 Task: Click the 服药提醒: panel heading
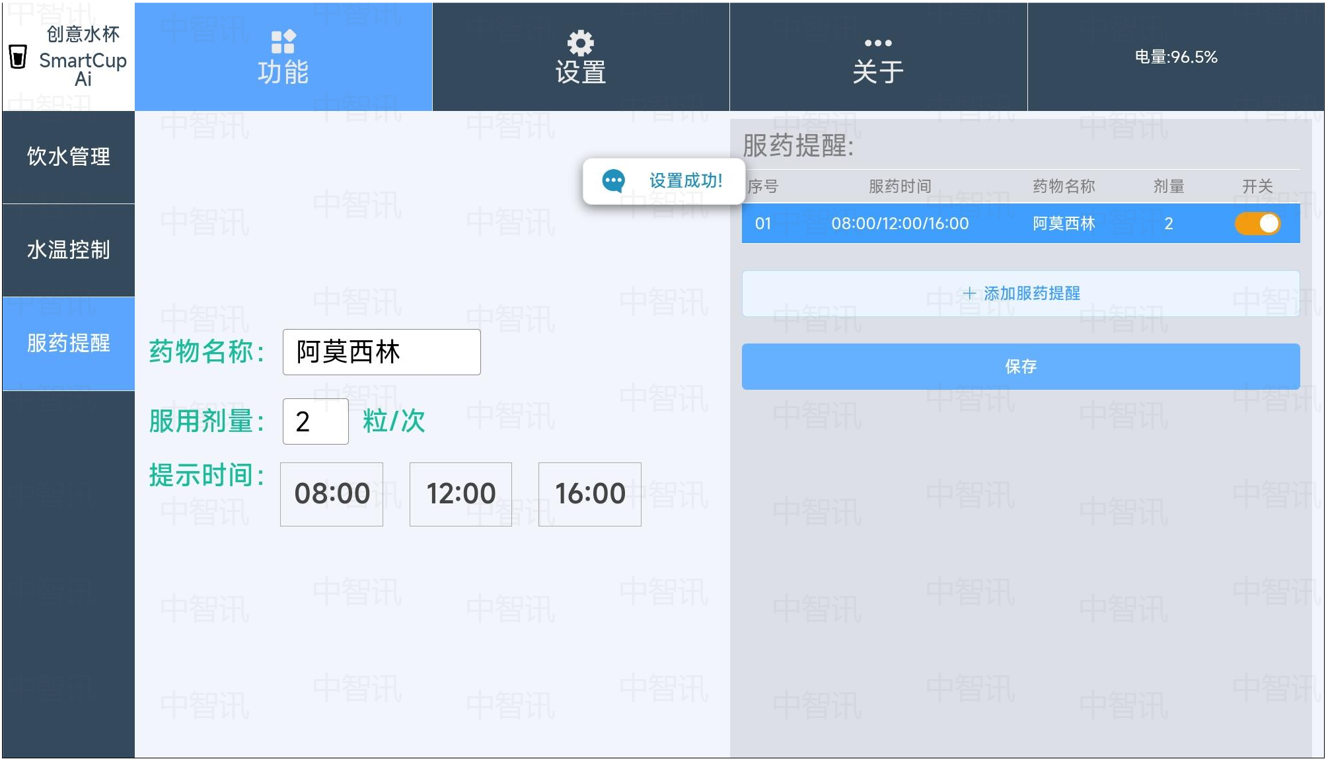(x=798, y=145)
